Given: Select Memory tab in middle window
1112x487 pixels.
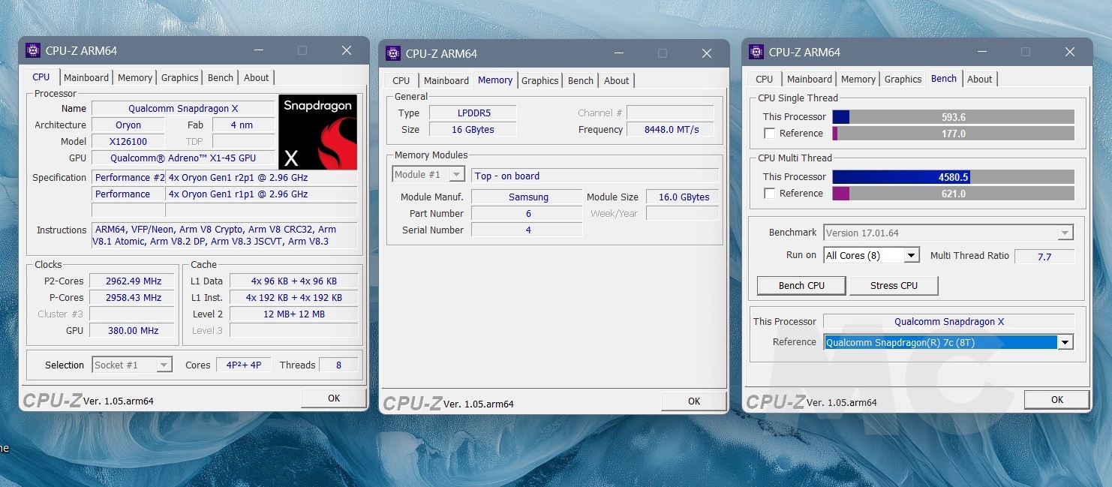Looking at the screenshot, I should coord(495,80).
